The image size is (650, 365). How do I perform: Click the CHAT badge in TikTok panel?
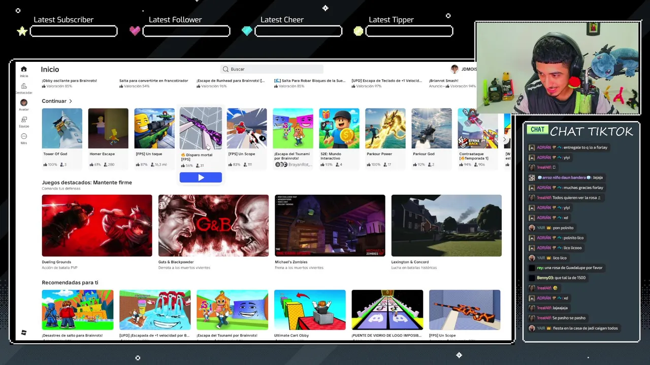[537, 130]
